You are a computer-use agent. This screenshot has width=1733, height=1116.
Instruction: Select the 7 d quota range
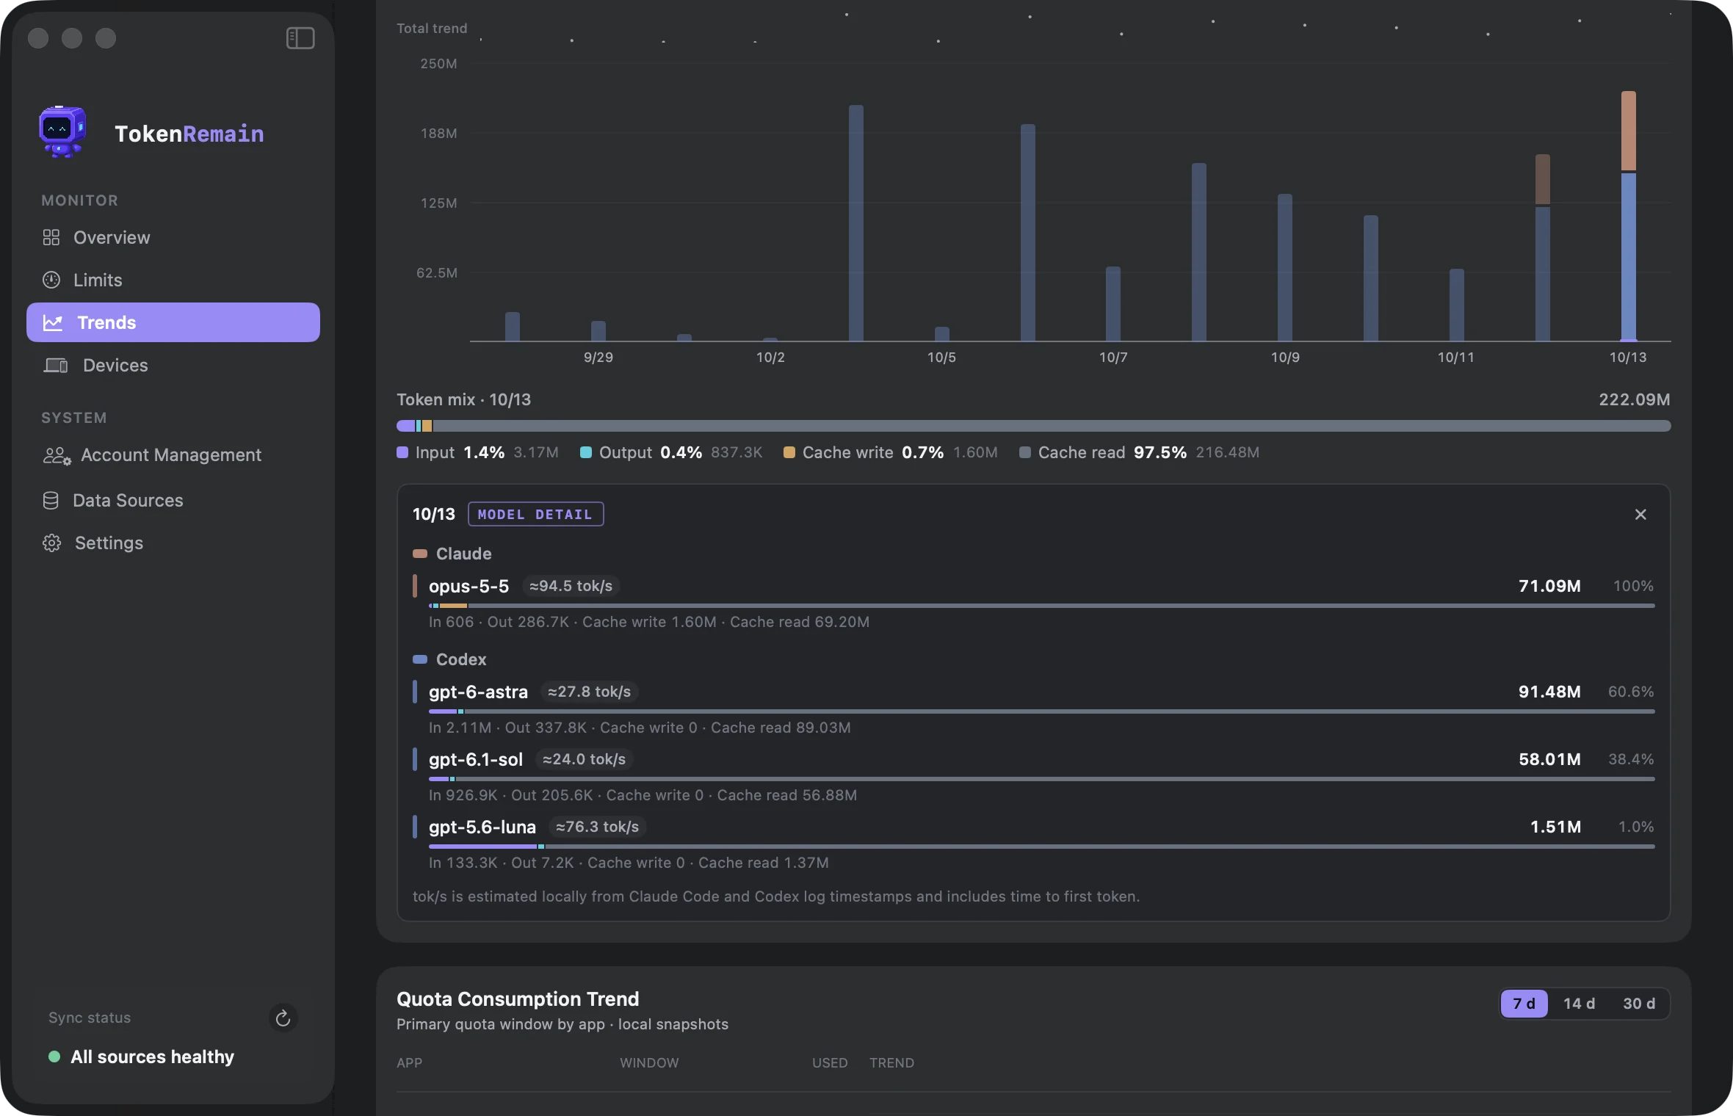coord(1524,1003)
